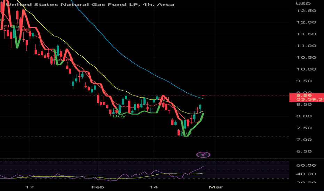Viewport: 324px width, 191px height.
Task: Click the 12.50 price axis label
Action: point(306,11)
